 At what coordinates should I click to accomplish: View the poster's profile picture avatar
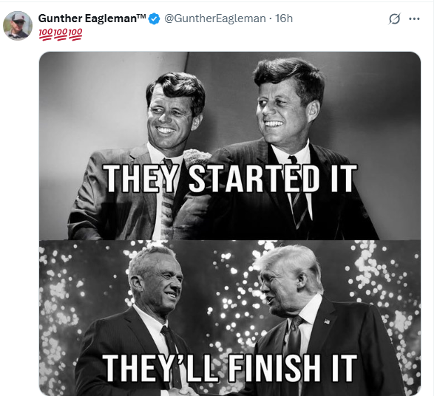pos(18,26)
